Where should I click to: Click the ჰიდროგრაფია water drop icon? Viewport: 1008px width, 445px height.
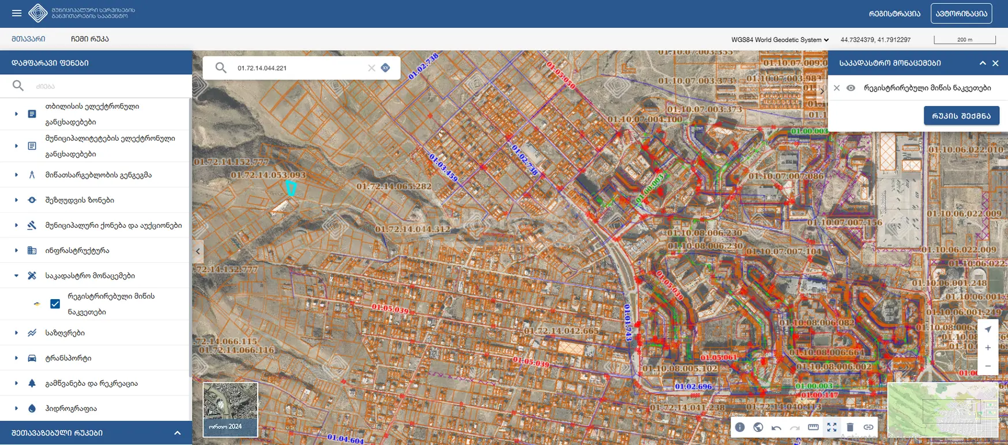(32, 408)
